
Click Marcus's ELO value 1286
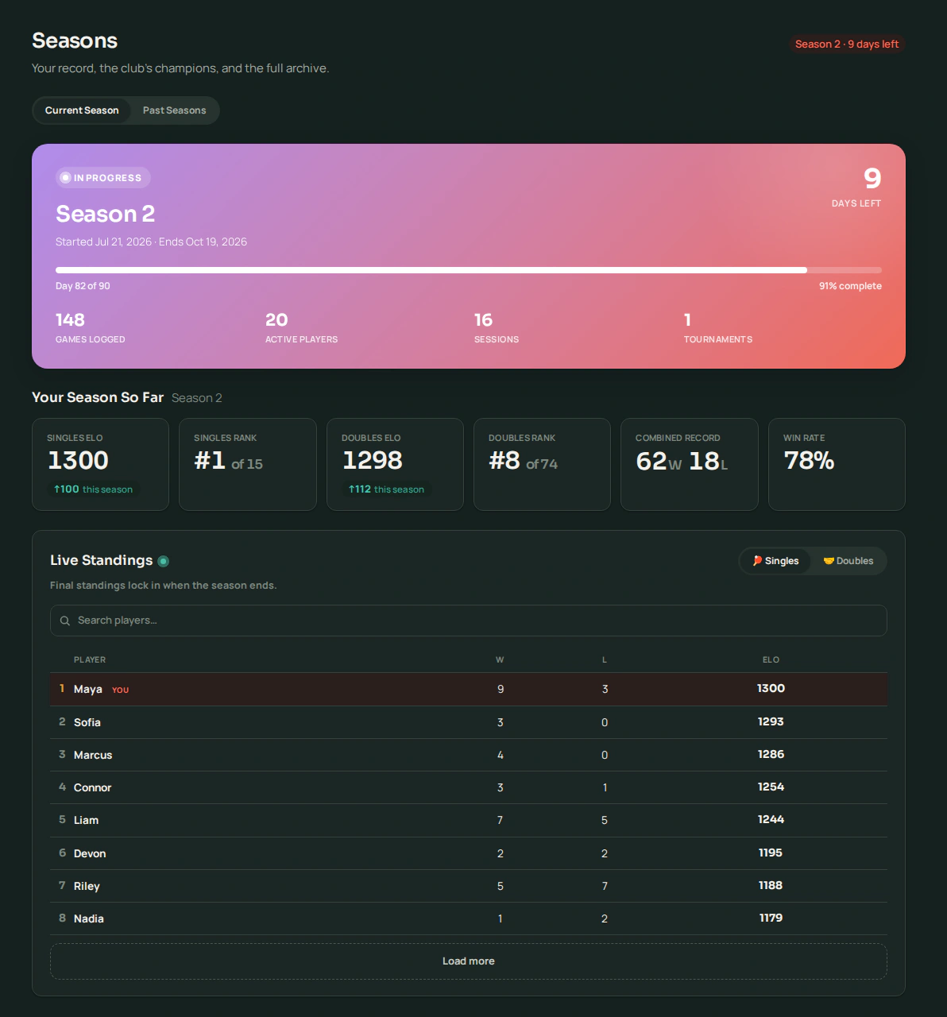click(x=771, y=754)
